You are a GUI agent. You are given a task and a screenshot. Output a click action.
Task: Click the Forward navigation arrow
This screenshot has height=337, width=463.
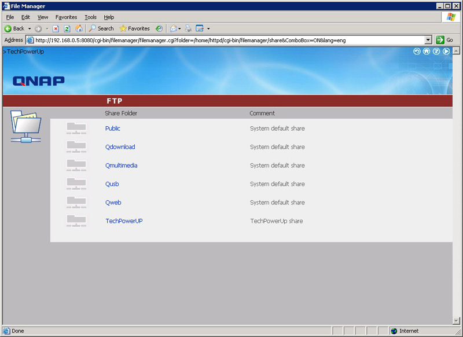[x=38, y=28]
